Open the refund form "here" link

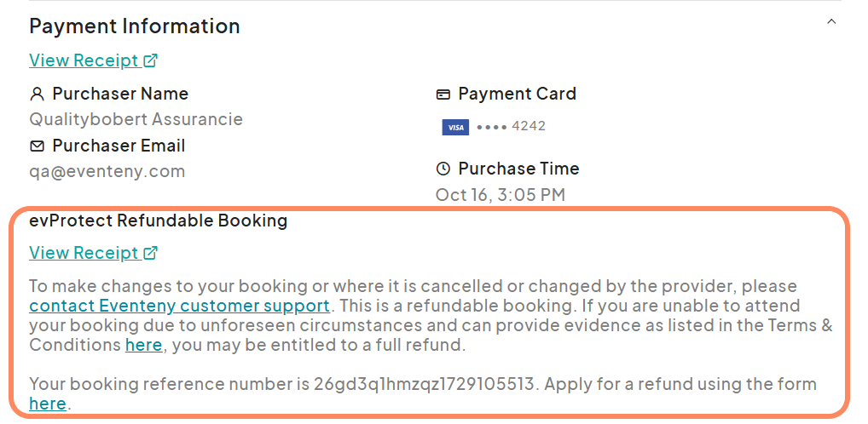click(x=48, y=404)
